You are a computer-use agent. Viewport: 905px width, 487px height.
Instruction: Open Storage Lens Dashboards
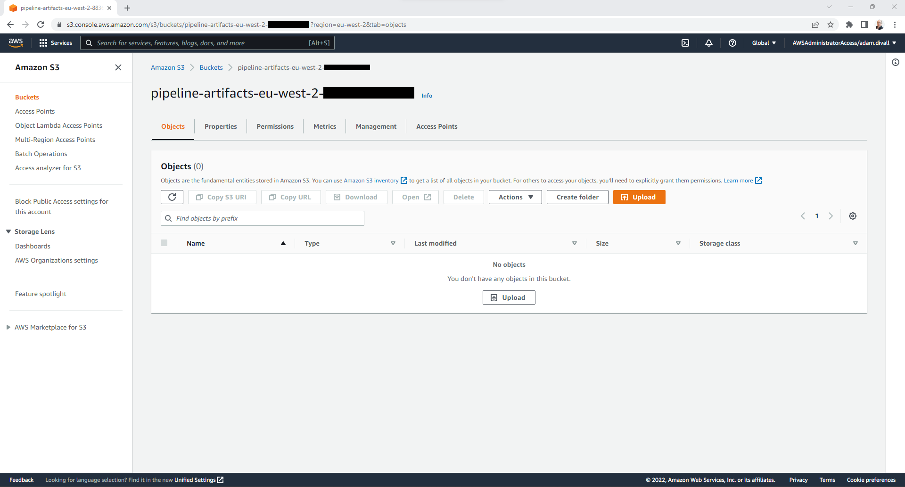33,246
